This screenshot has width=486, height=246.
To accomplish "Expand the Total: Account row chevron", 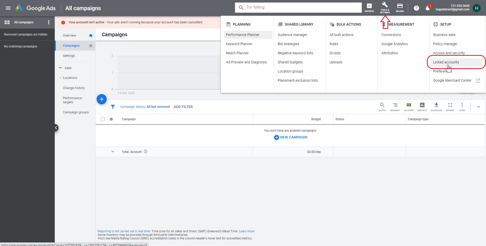I will [x=113, y=152].
